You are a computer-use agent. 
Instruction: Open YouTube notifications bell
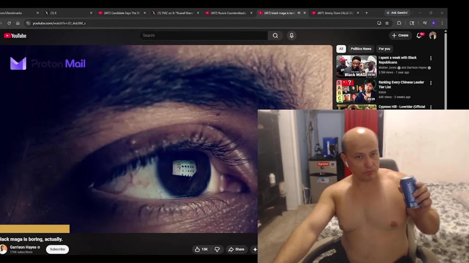[x=419, y=35]
